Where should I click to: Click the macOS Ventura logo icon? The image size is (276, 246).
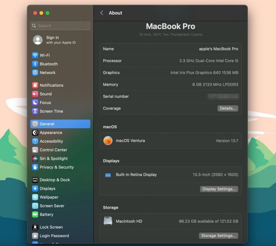(x=108, y=141)
